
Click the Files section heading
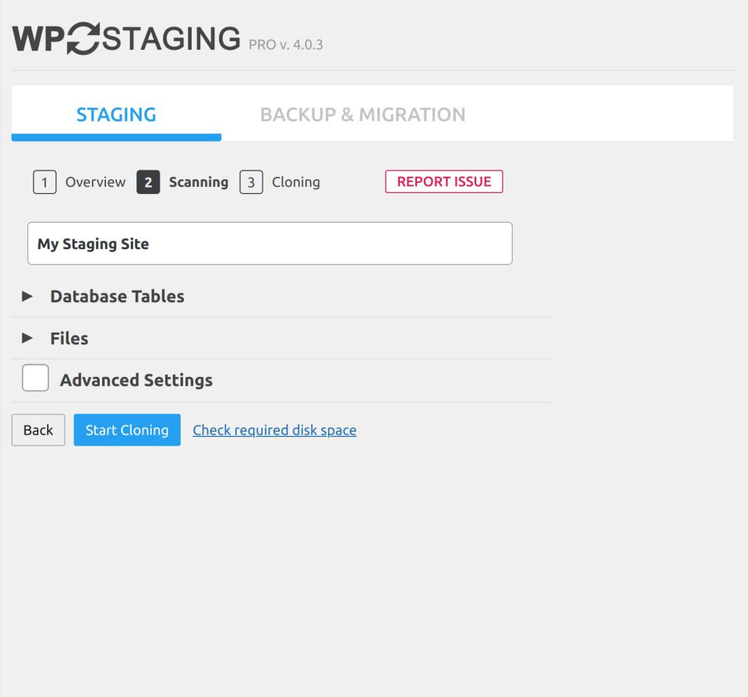pos(69,338)
